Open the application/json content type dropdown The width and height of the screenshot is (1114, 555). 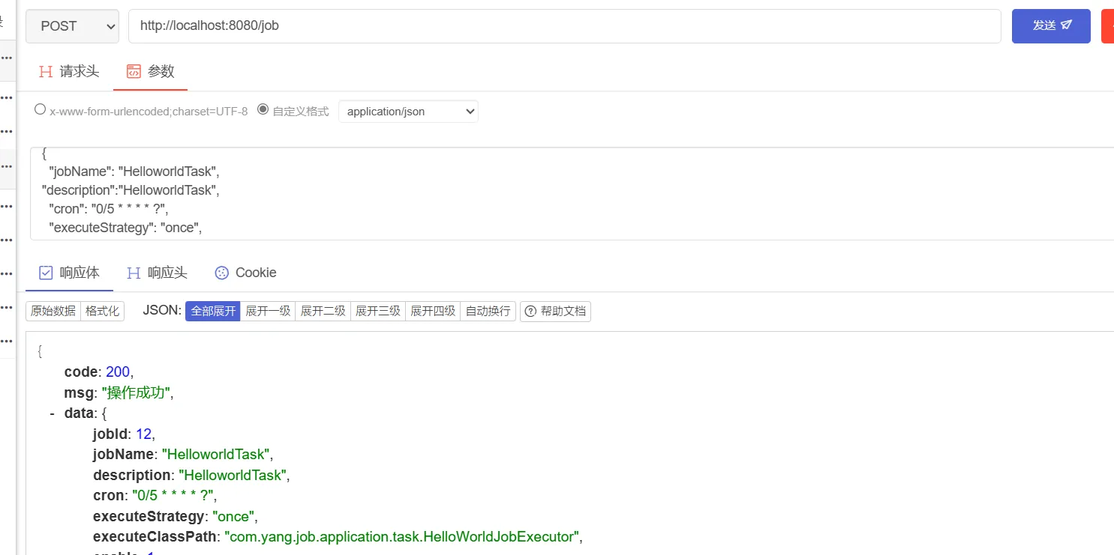pyautogui.click(x=408, y=112)
